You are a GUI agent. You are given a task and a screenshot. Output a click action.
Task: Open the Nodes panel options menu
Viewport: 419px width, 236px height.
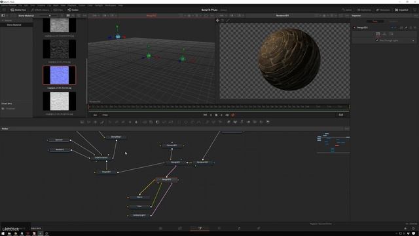(x=346, y=128)
